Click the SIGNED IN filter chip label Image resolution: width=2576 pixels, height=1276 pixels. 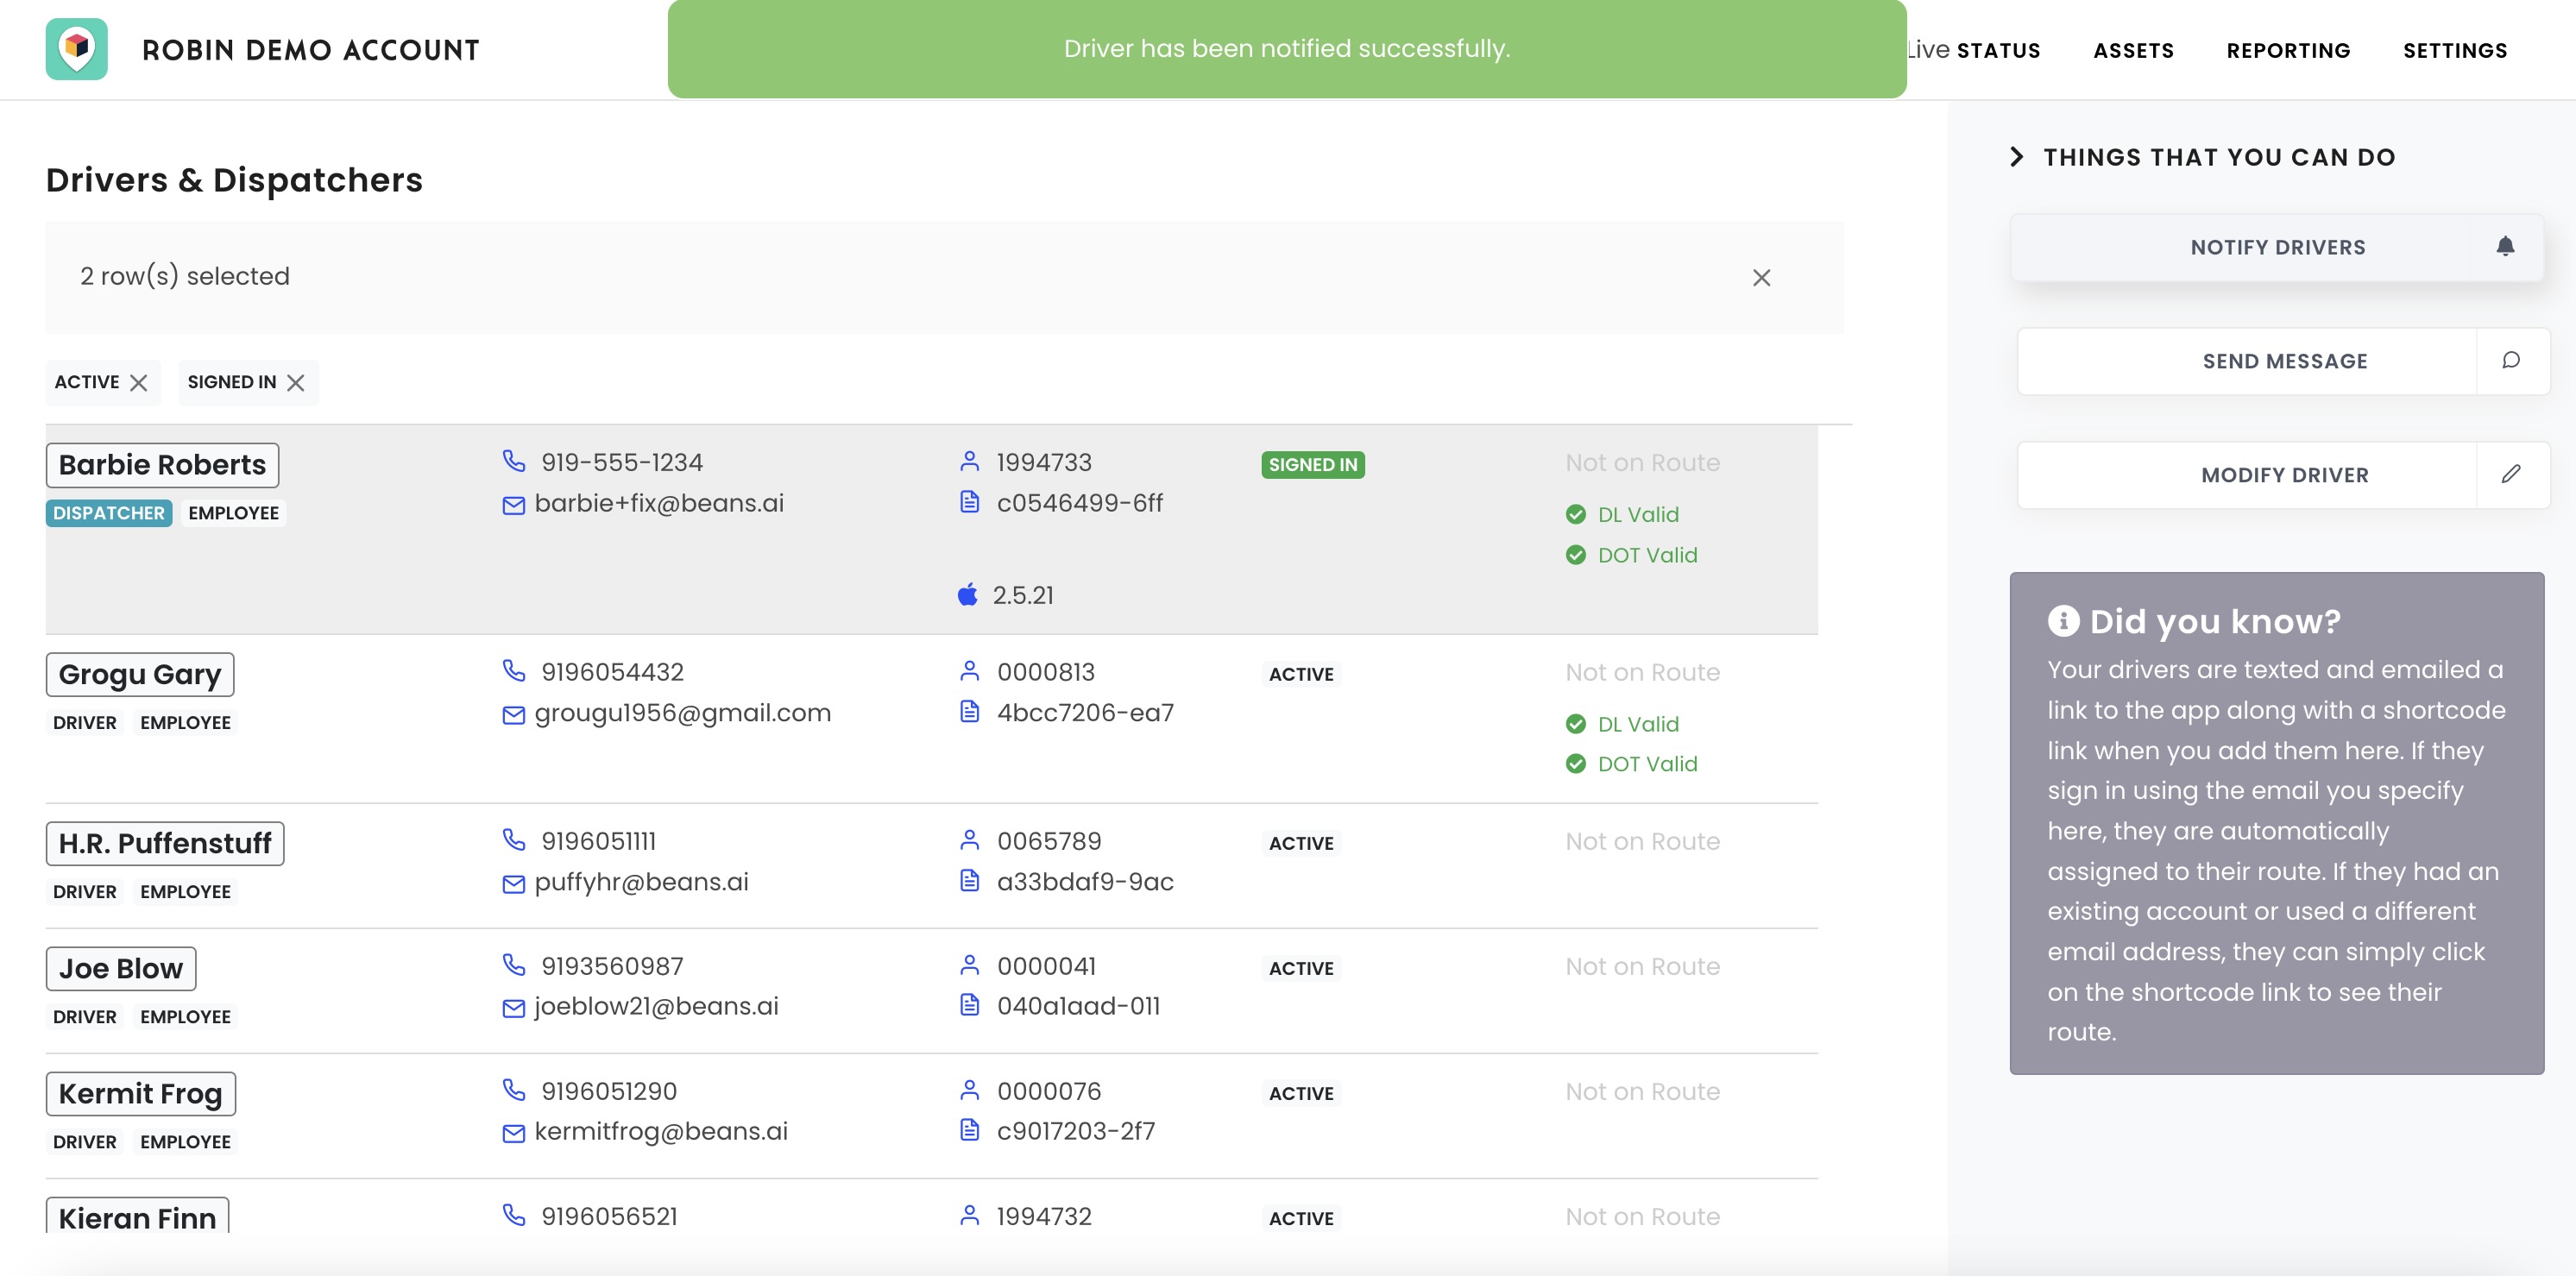pyautogui.click(x=232, y=382)
